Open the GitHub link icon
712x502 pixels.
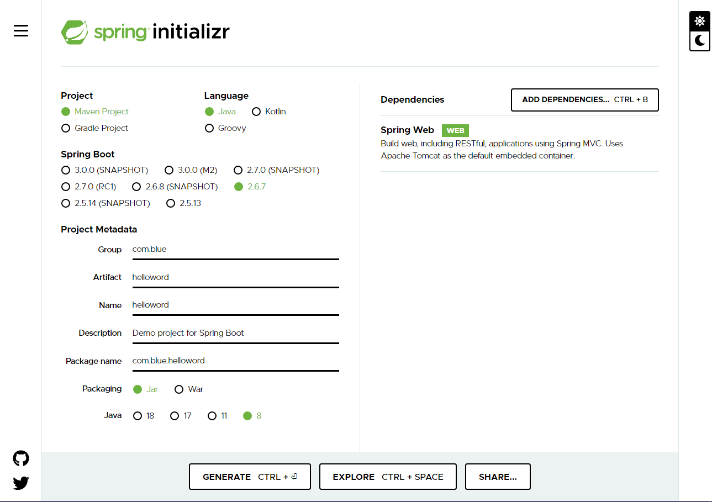click(20, 458)
